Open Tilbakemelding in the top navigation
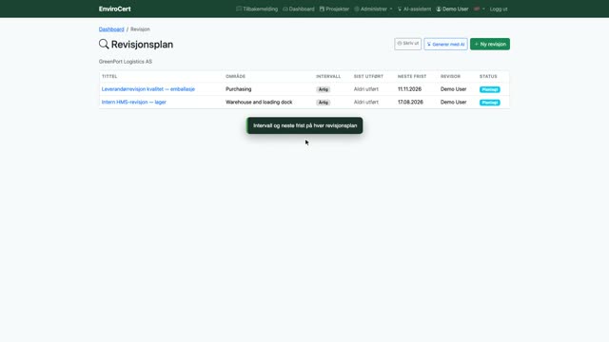The height and width of the screenshot is (342, 609). click(x=257, y=9)
